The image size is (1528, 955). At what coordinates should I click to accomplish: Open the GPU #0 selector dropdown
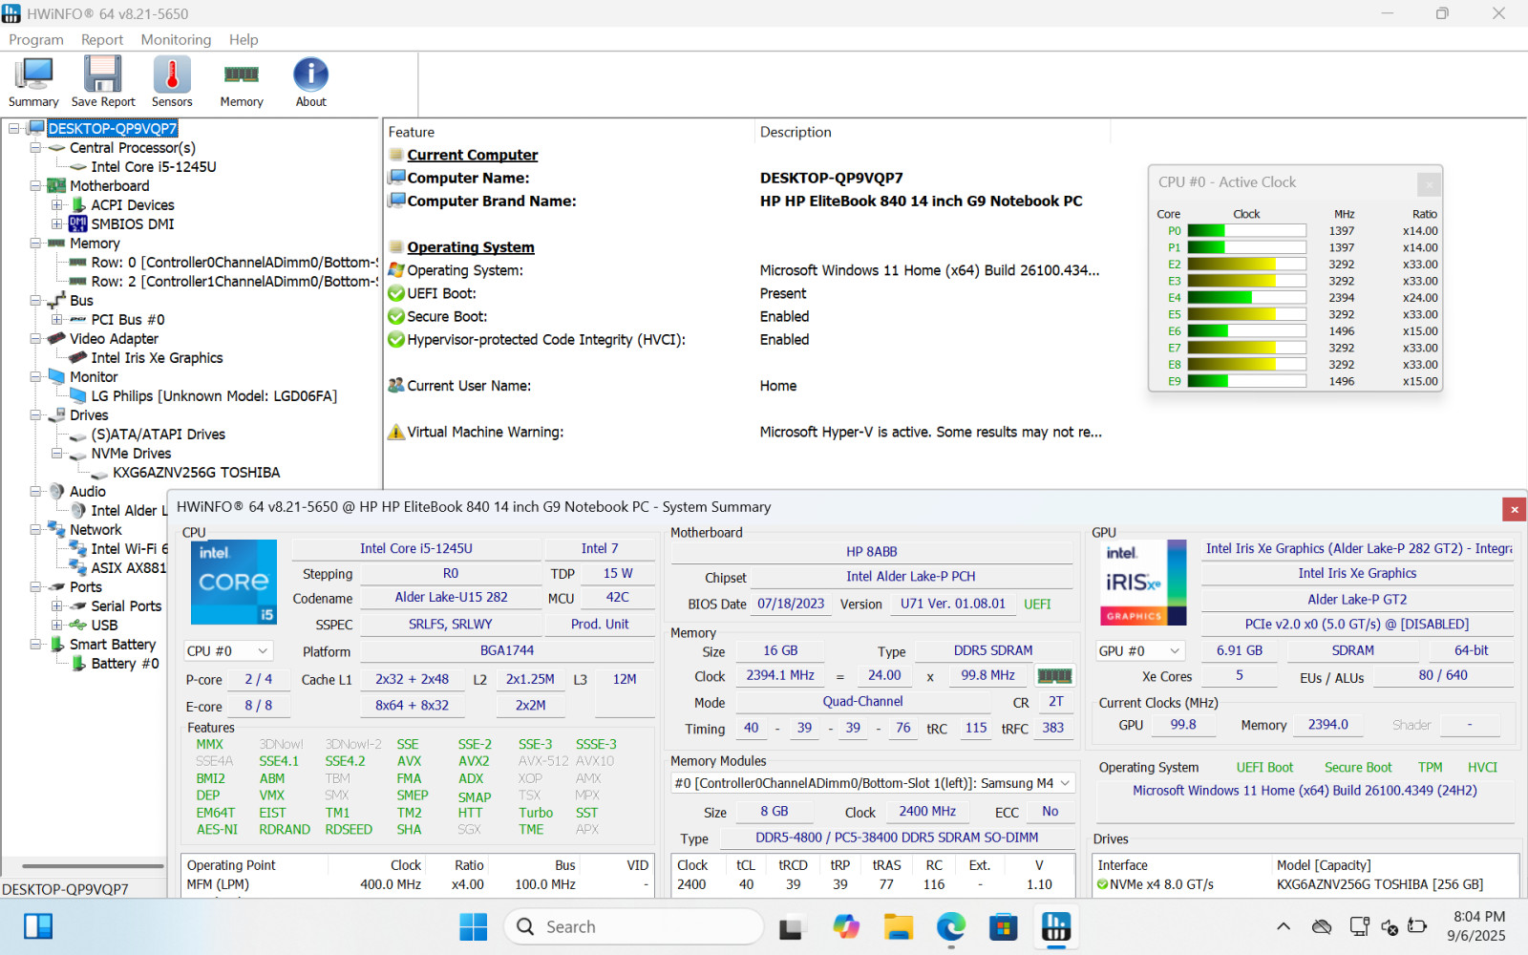[1140, 651]
